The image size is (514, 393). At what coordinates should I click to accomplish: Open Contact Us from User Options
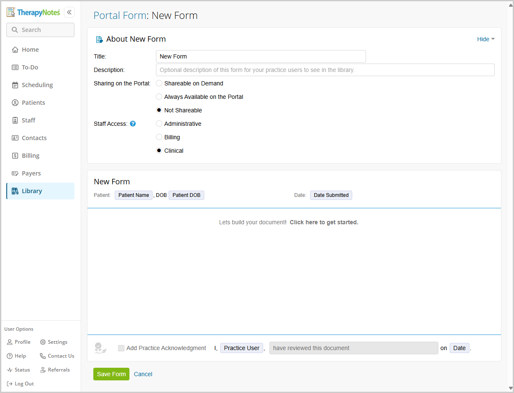[57, 356]
